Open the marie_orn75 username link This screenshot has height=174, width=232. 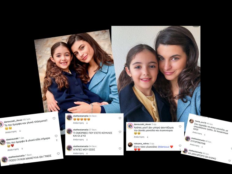click(x=200, y=122)
